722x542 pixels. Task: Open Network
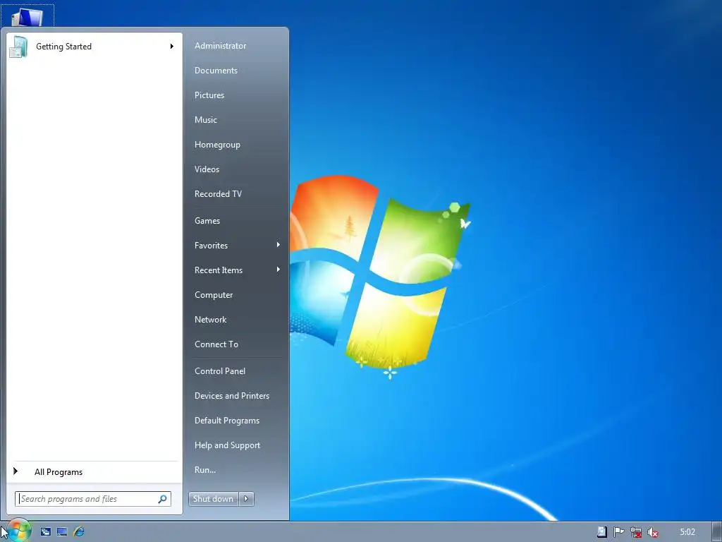tap(210, 320)
